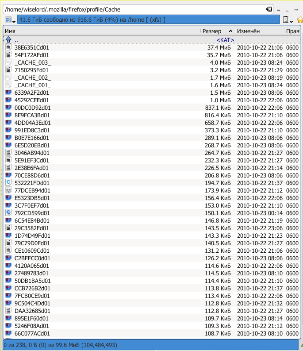Click the video icon of CE10609Cd01
Screen dimensions: 303x351
[x=8, y=250]
